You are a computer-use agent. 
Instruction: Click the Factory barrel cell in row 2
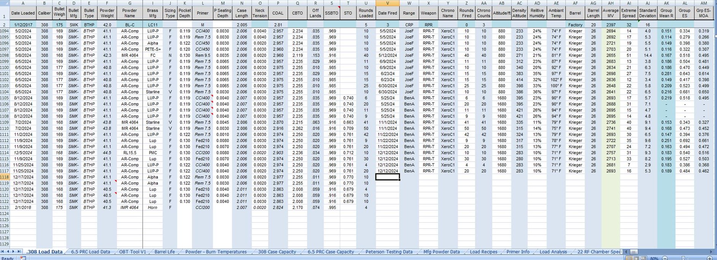575,25
